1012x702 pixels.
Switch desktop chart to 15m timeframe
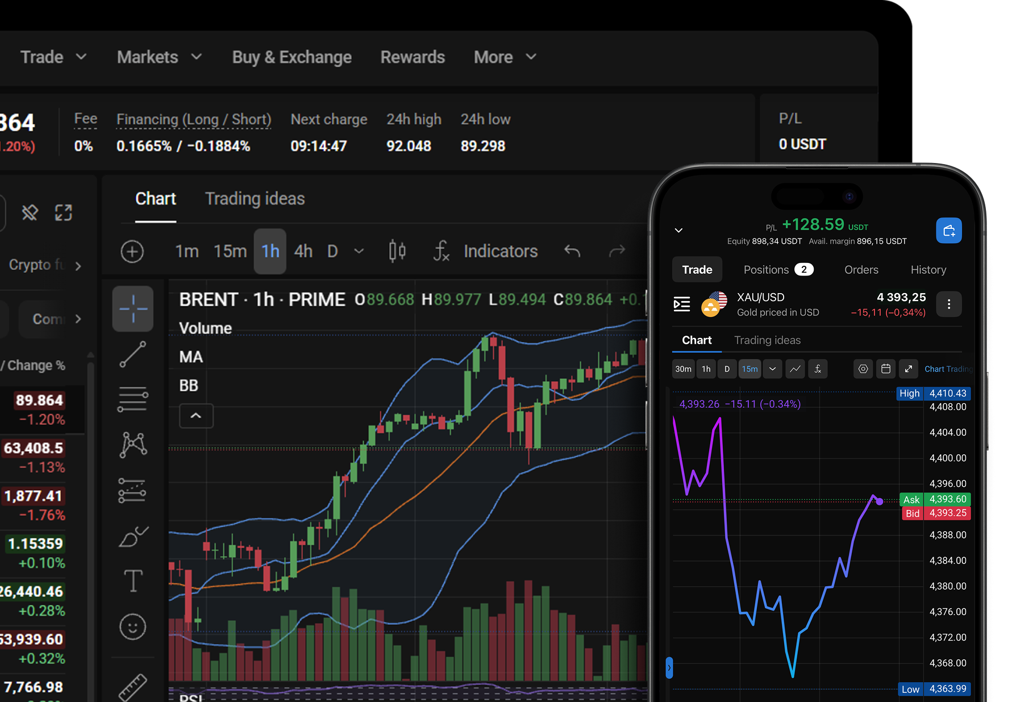click(230, 251)
